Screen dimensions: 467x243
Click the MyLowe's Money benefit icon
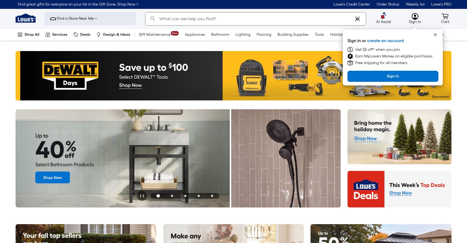point(350,56)
